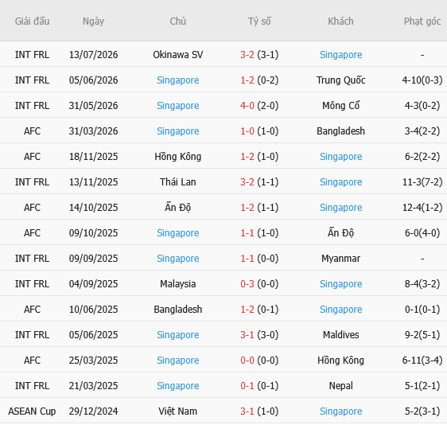Click Việt Nam in ASEAN Cup row
This screenshot has width=447, height=425.
pyautogui.click(x=178, y=411)
